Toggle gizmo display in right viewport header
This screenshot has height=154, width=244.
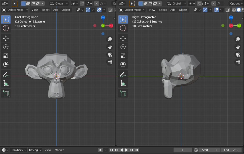coord(205,10)
